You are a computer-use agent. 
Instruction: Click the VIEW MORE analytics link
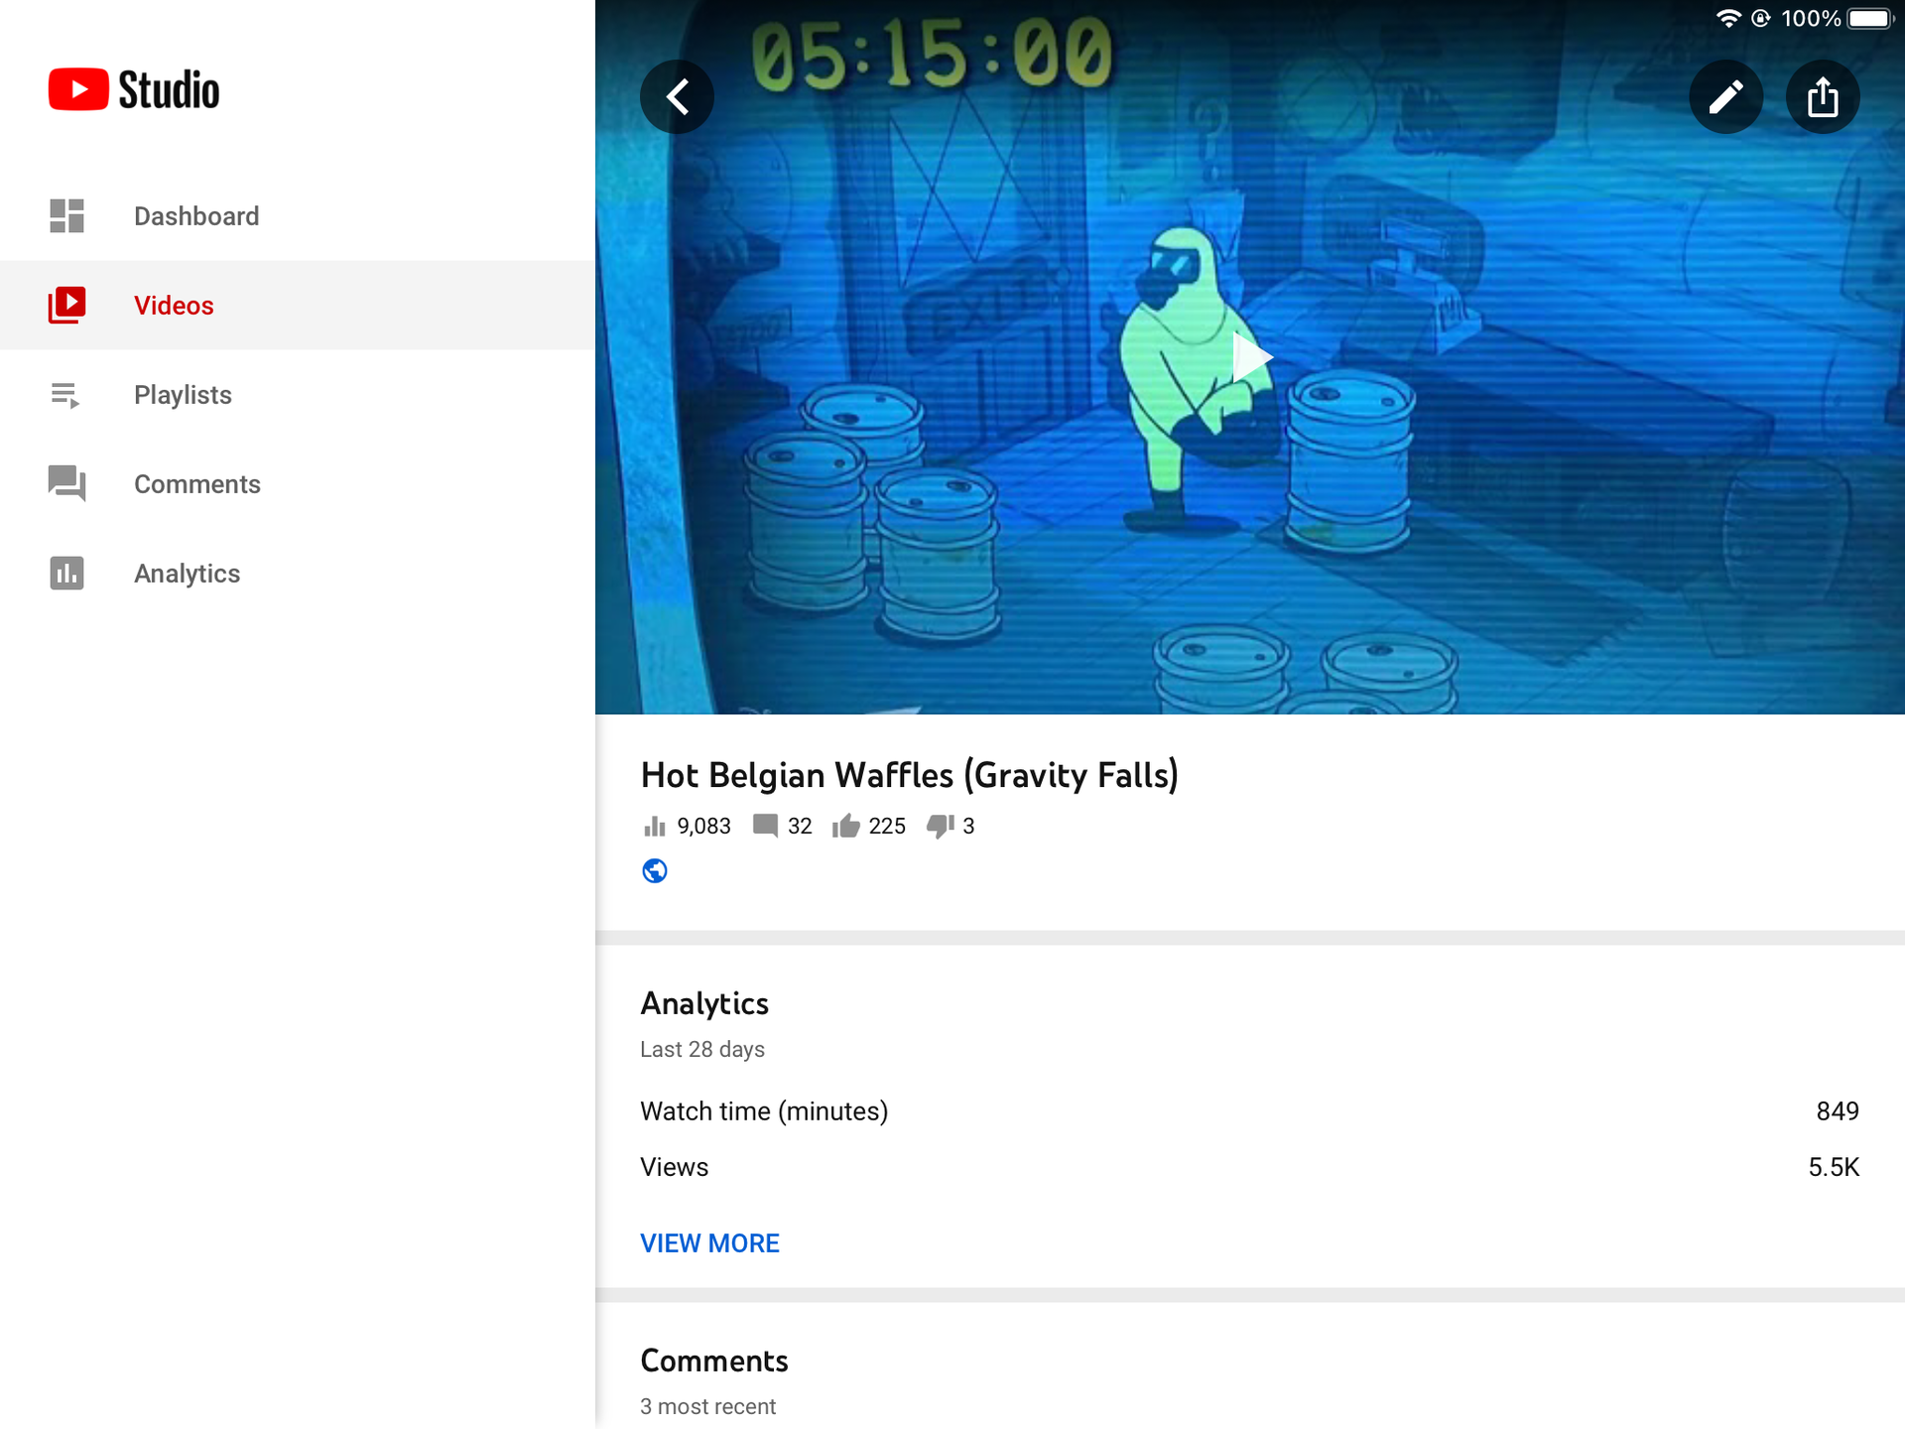pos(709,1242)
